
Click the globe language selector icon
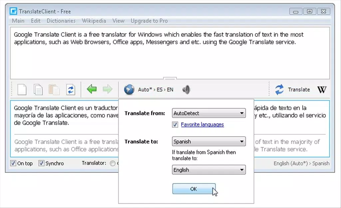click(129, 89)
